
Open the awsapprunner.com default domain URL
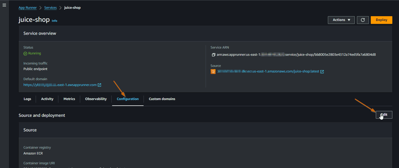[60, 85]
